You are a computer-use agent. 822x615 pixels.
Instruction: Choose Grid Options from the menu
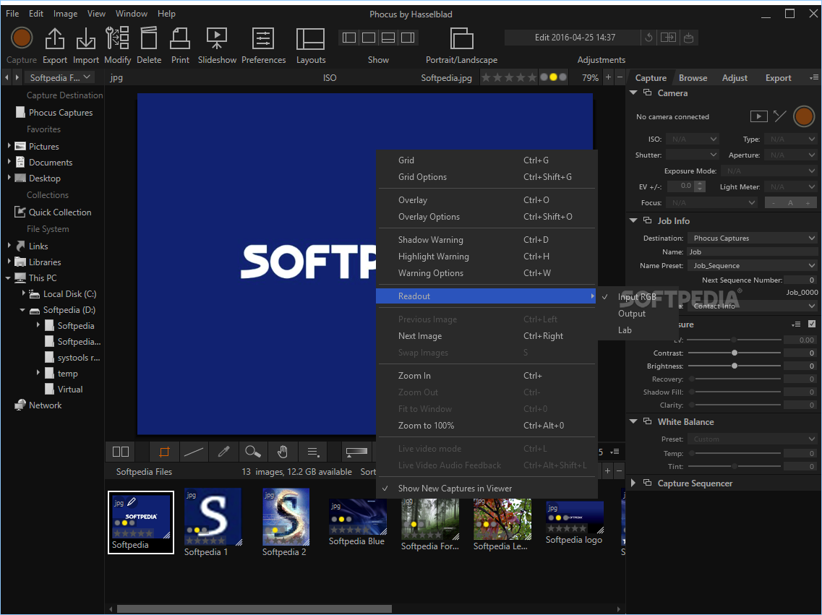486,177
